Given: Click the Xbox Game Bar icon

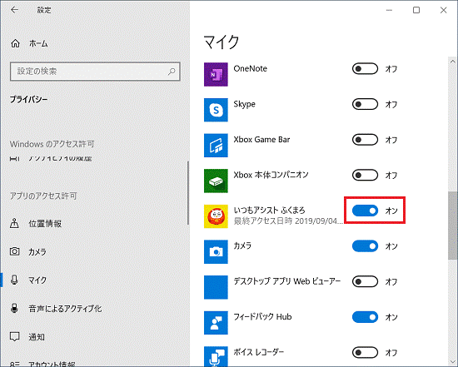Looking at the screenshot, I should (x=216, y=146).
